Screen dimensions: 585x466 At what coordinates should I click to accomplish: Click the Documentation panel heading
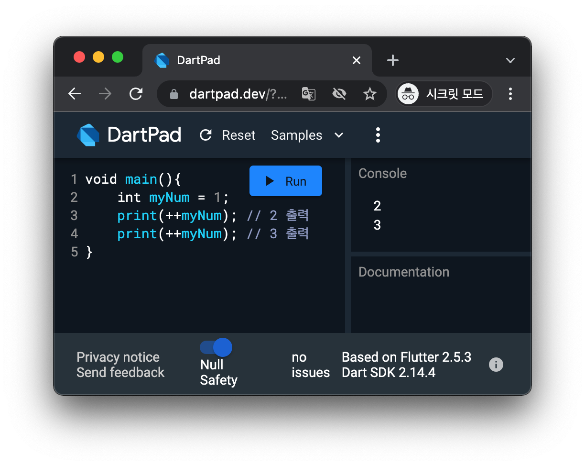(x=404, y=272)
